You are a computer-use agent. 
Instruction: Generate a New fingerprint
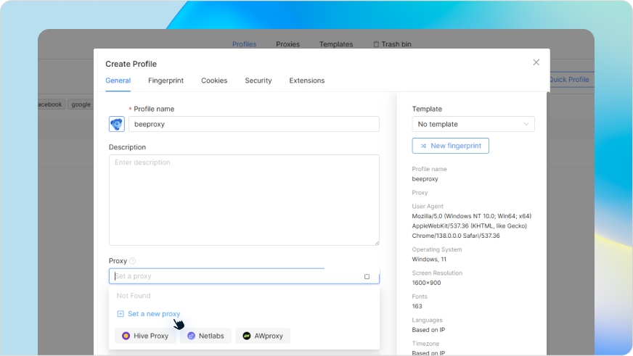tap(451, 146)
